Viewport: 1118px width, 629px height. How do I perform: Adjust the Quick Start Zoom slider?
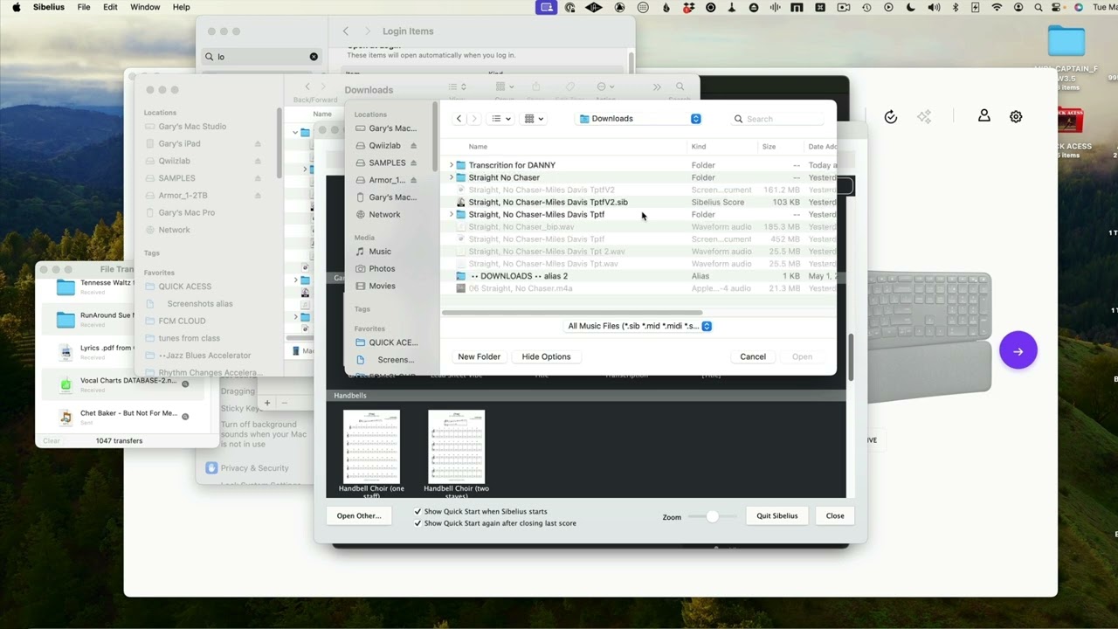713,516
